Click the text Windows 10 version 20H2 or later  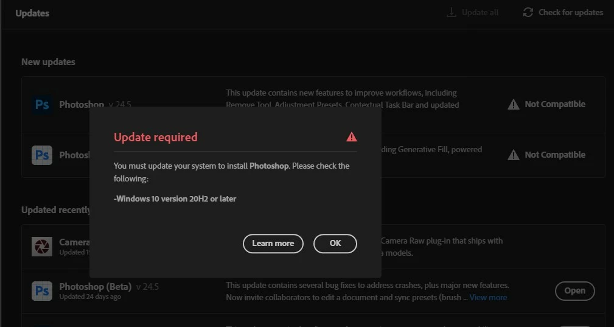175,199
